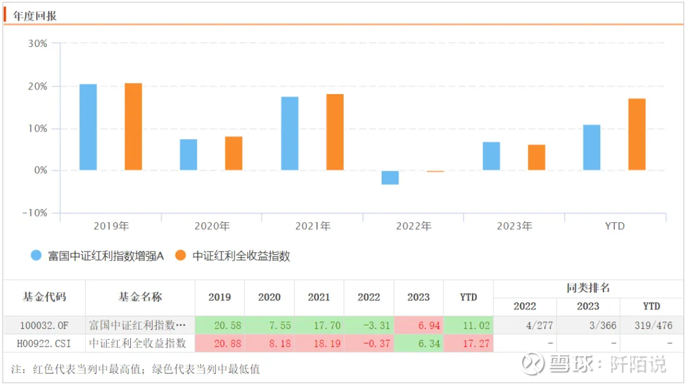
Task: Click axis label 2021年
Action: (313, 226)
